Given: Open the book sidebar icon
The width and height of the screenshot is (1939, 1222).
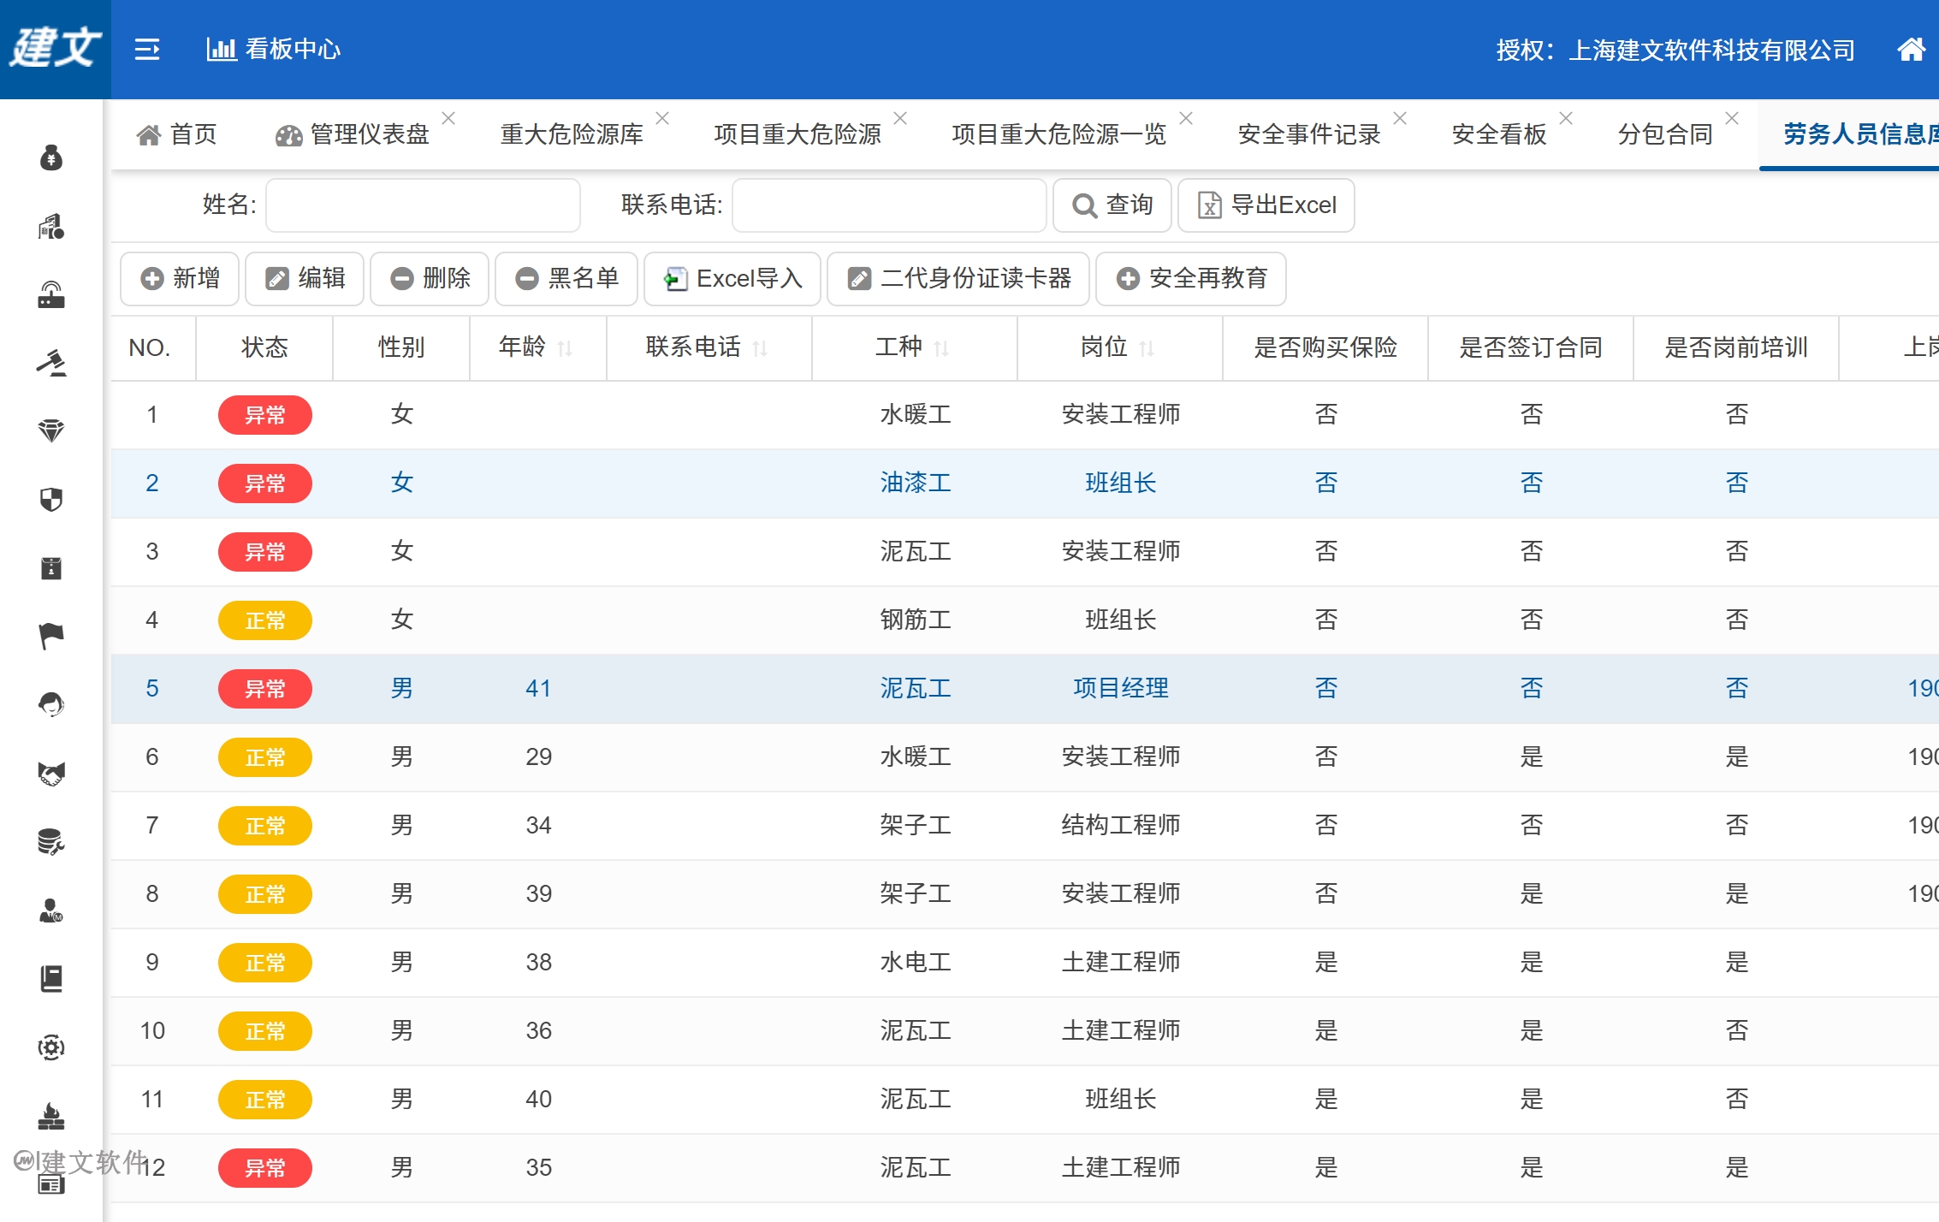Looking at the screenshot, I should point(51,979).
